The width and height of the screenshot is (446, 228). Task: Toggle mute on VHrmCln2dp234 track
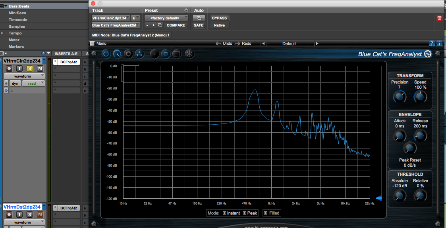pos(40,68)
